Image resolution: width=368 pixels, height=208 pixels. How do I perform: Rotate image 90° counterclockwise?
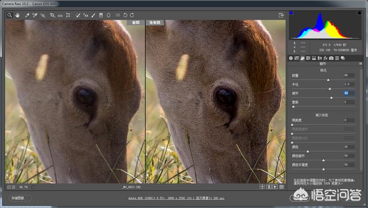click(x=125, y=16)
